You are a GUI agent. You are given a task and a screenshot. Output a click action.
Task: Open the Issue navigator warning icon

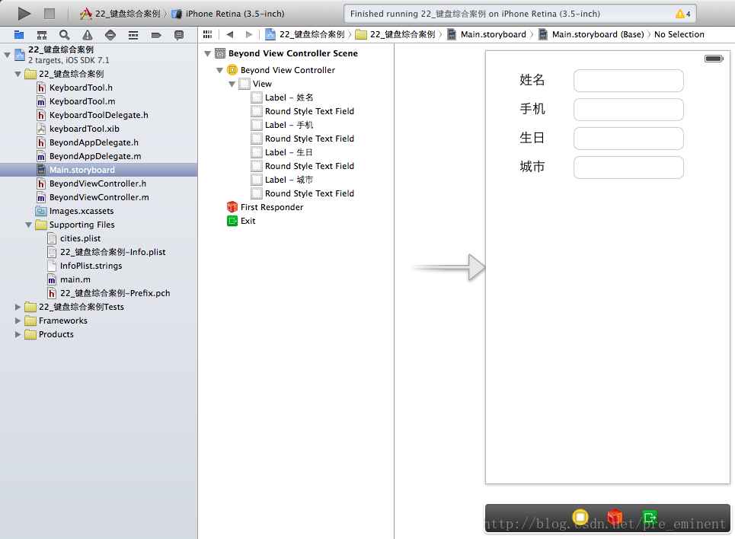[x=87, y=35]
